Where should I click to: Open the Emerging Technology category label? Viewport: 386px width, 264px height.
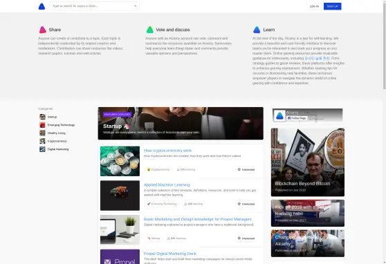click(x=61, y=125)
